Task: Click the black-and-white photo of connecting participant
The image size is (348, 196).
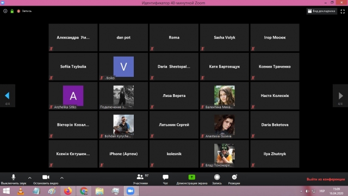Action: 123,95
